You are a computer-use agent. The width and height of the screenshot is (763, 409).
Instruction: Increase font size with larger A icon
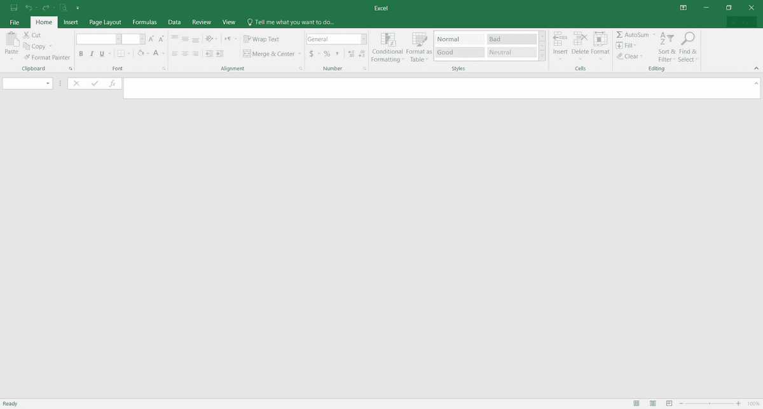coord(151,39)
